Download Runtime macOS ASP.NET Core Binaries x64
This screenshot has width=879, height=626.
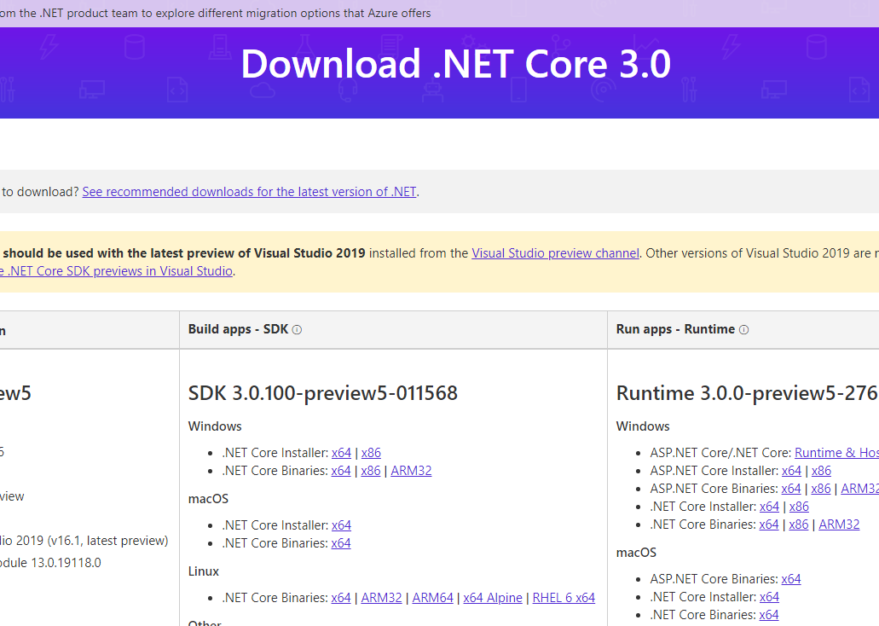791,579
